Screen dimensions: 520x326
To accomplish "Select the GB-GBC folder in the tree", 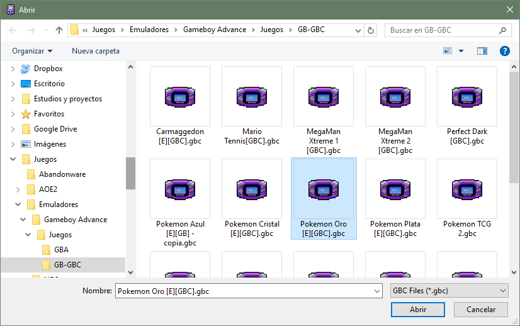I will point(67,265).
